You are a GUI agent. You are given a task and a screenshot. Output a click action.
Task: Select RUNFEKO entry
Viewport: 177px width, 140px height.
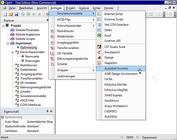(x=121, y=117)
